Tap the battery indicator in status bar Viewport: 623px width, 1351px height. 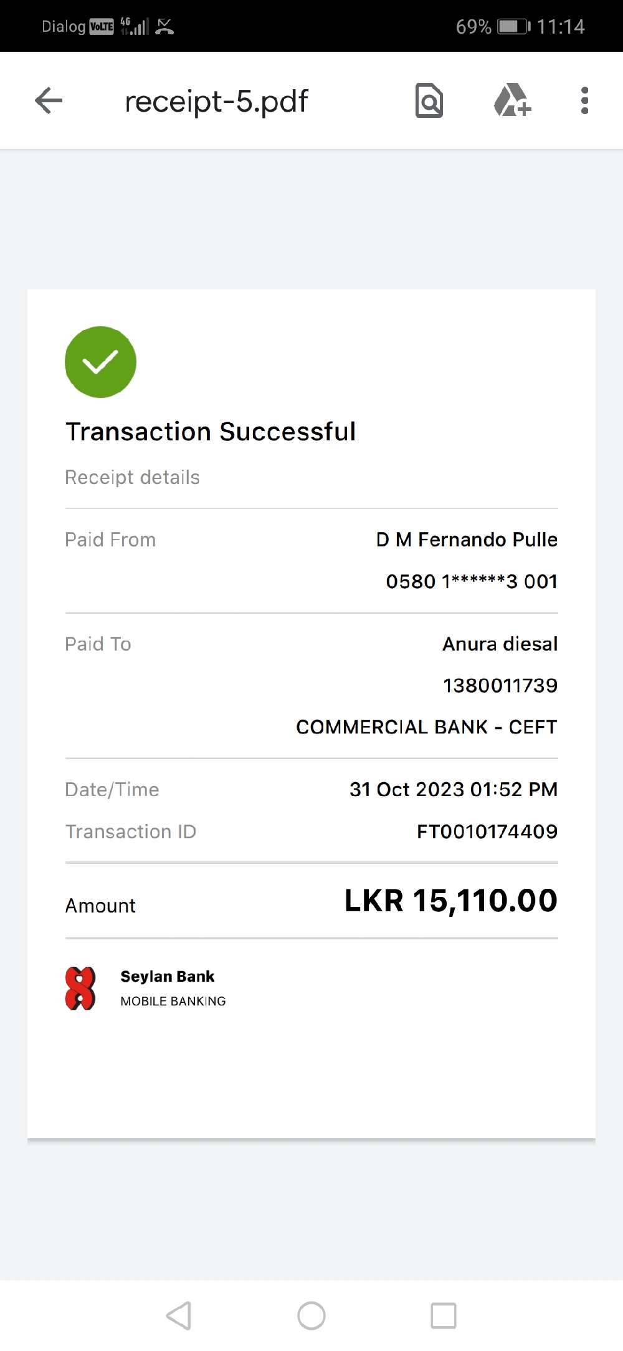click(x=513, y=27)
